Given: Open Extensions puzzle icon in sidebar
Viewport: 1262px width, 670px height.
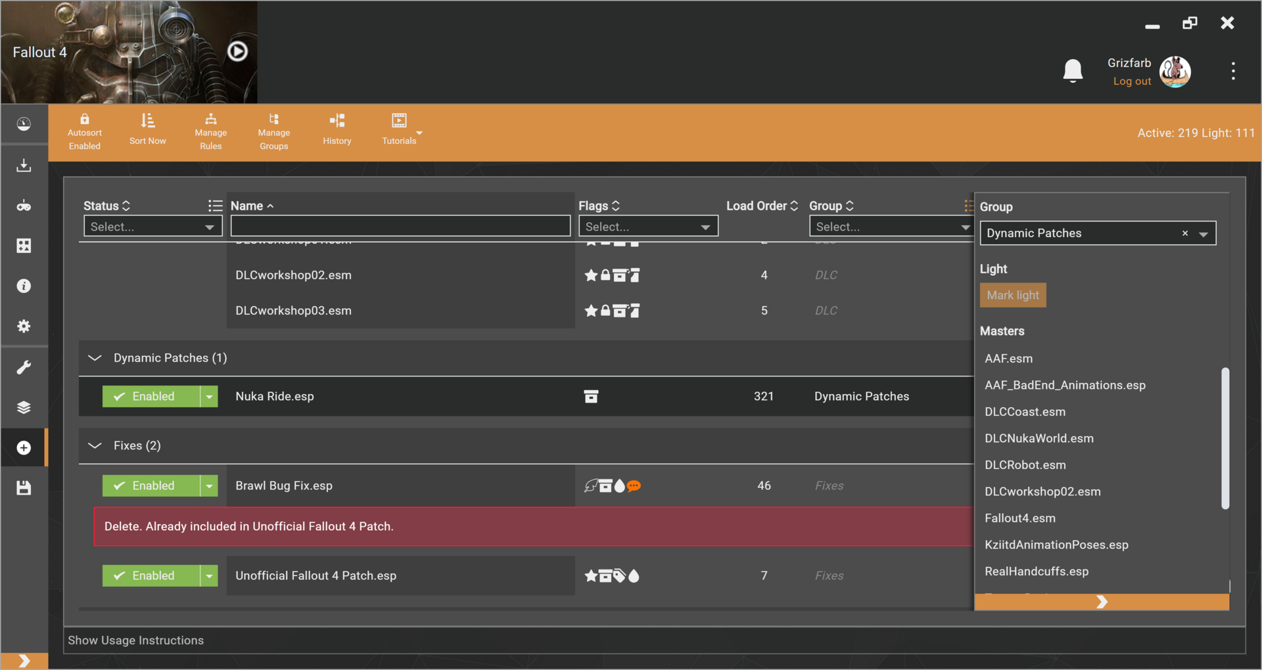Looking at the screenshot, I should click(x=24, y=246).
